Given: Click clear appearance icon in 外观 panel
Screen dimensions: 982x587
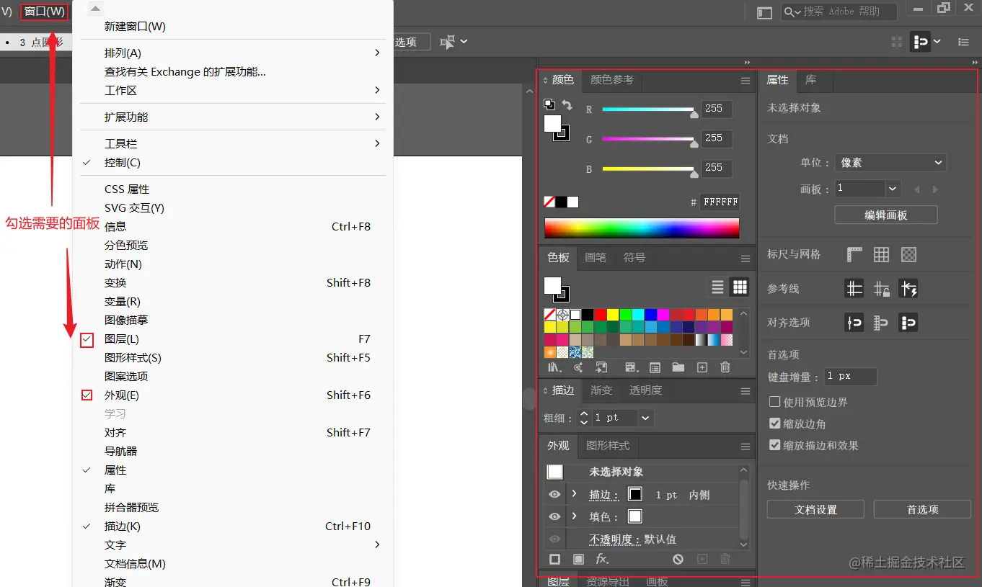Looking at the screenshot, I should point(678,559).
